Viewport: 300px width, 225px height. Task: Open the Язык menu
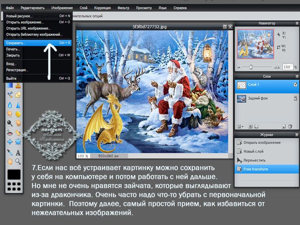tap(163, 8)
